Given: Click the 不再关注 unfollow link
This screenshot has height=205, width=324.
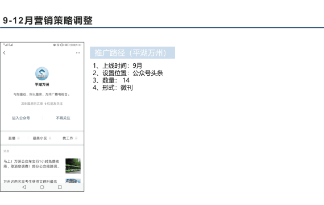Looking at the screenshot, I should (63, 118).
